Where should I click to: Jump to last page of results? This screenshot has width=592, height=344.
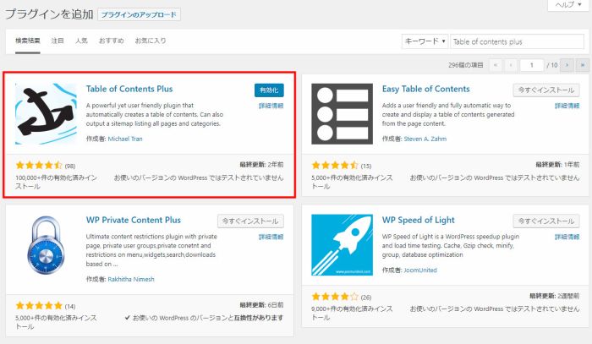tap(582, 65)
